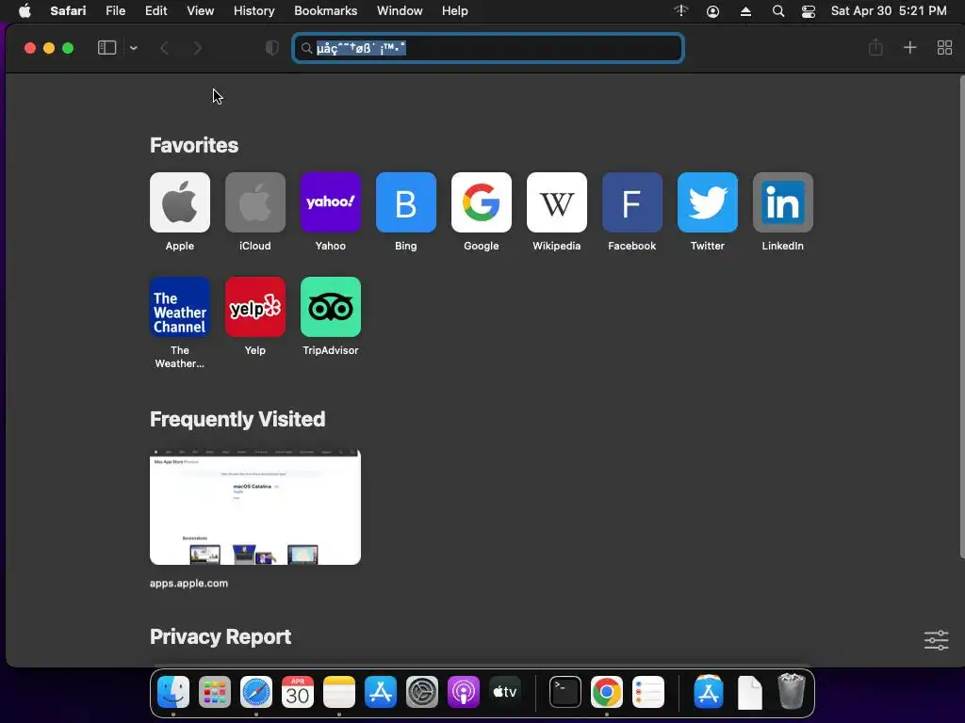Viewport: 965px width, 723px height.
Task: Open Control Center in menu bar
Action: point(809,11)
